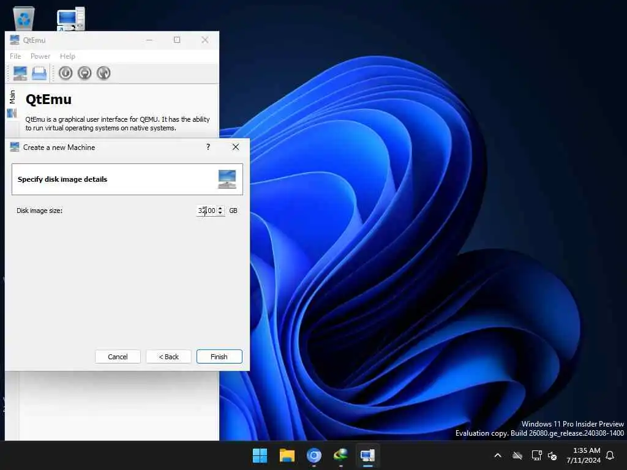Click the network tray icon

coord(536,455)
